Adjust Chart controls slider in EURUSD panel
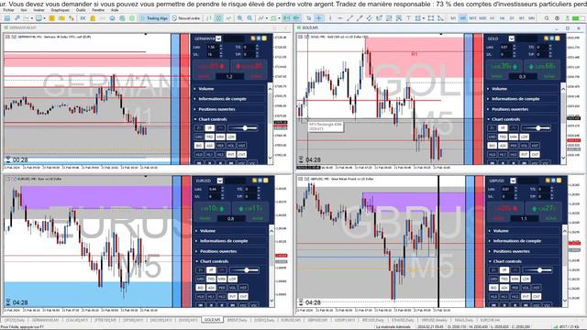 (x=244, y=270)
